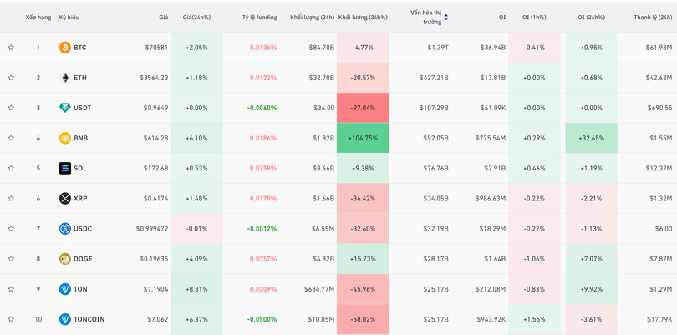Sort by Khối lượng (24h%) header

click(x=363, y=17)
